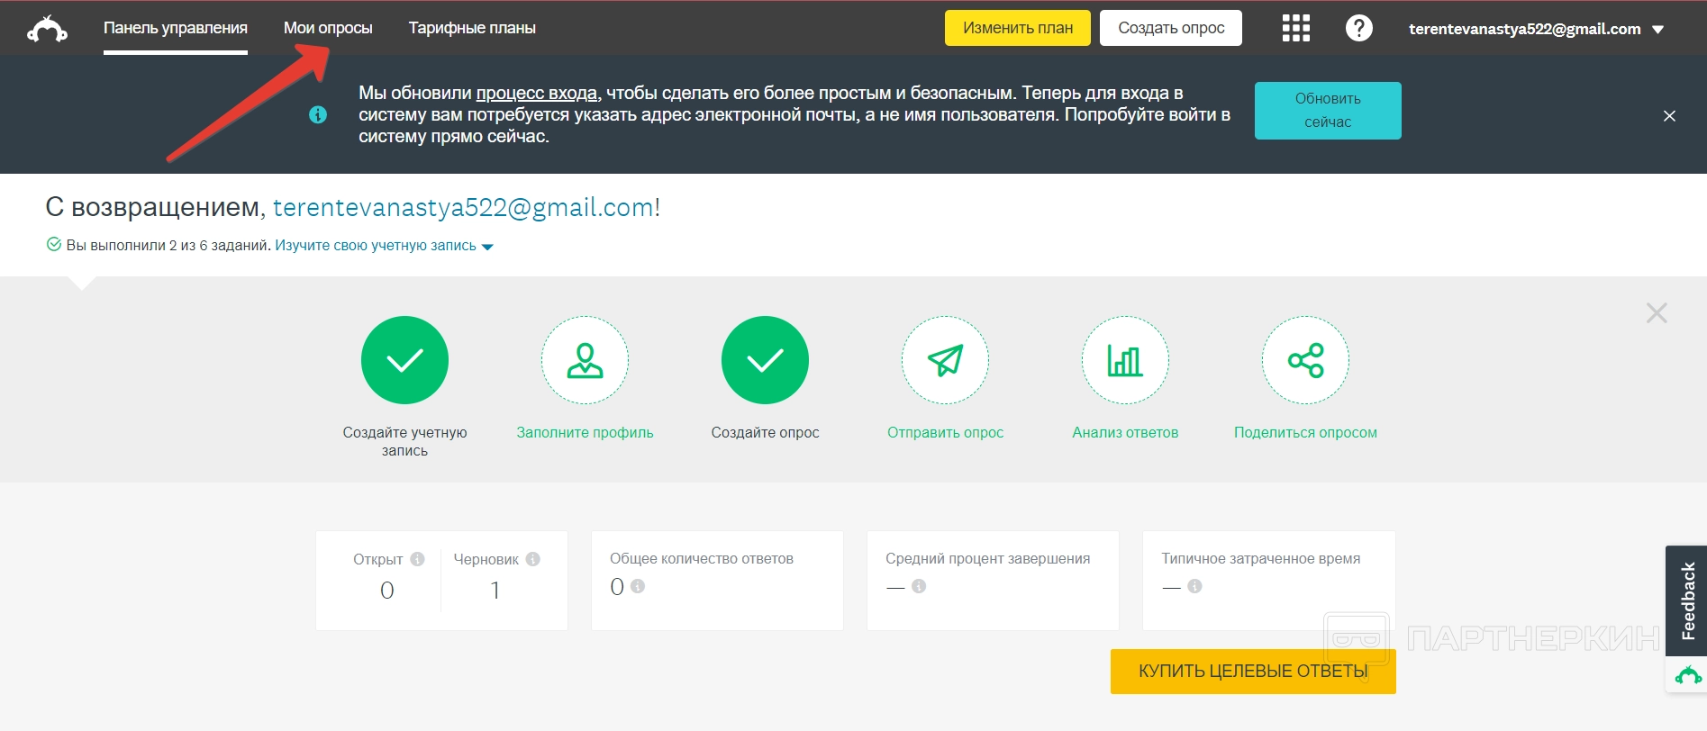Open 'Изучите свою учетную запись' link

376,246
